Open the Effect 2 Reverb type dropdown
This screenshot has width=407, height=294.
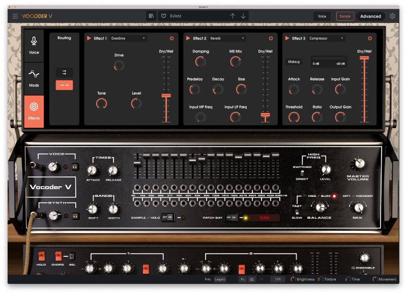pyautogui.click(x=228, y=38)
